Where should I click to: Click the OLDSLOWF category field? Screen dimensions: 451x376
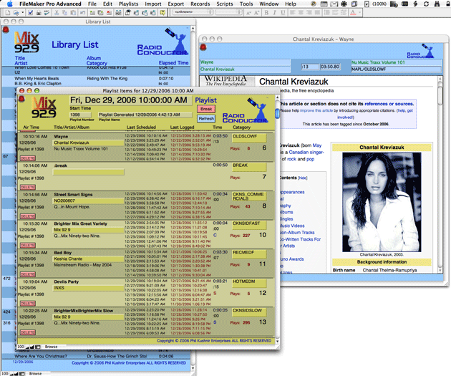tap(249, 138)
